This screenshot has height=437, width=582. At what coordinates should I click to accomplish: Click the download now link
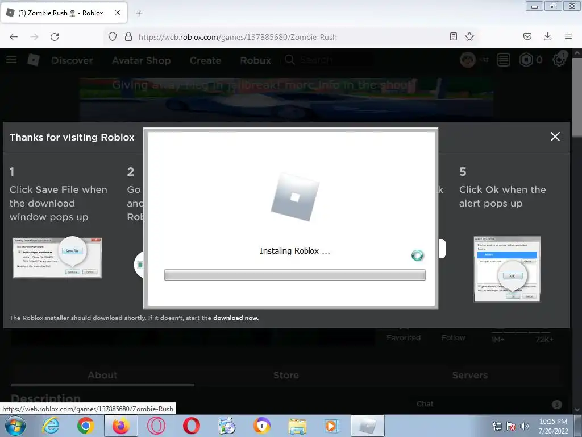coord(235,318)
